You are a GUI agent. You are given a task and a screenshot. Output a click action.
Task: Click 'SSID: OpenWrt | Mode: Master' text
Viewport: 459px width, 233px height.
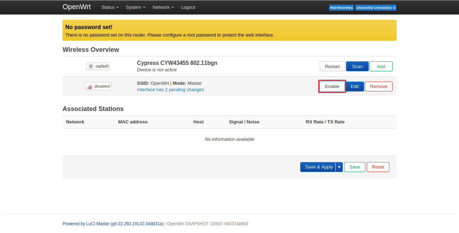169,83
